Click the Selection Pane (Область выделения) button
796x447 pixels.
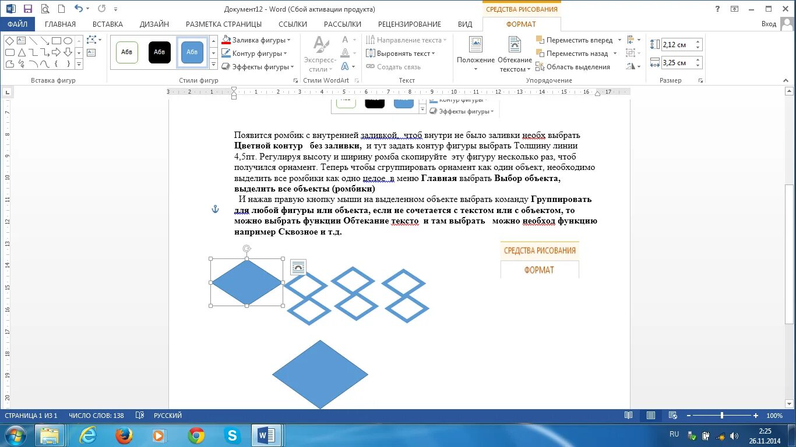coord(573,67)
